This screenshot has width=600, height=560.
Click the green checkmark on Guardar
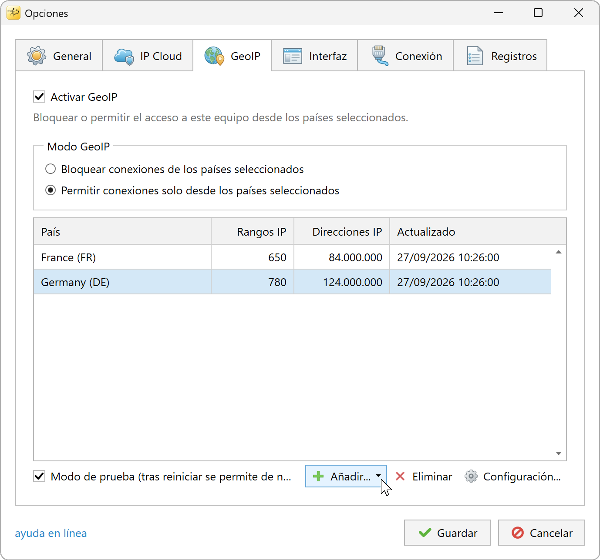[425, 533]
